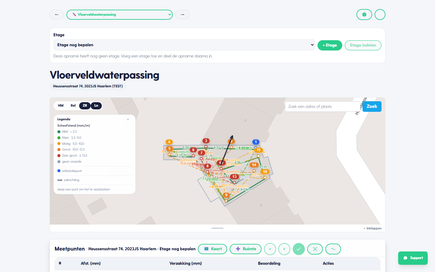
Task: Go forward with the right arrow button
Action: tap(182, 15)
